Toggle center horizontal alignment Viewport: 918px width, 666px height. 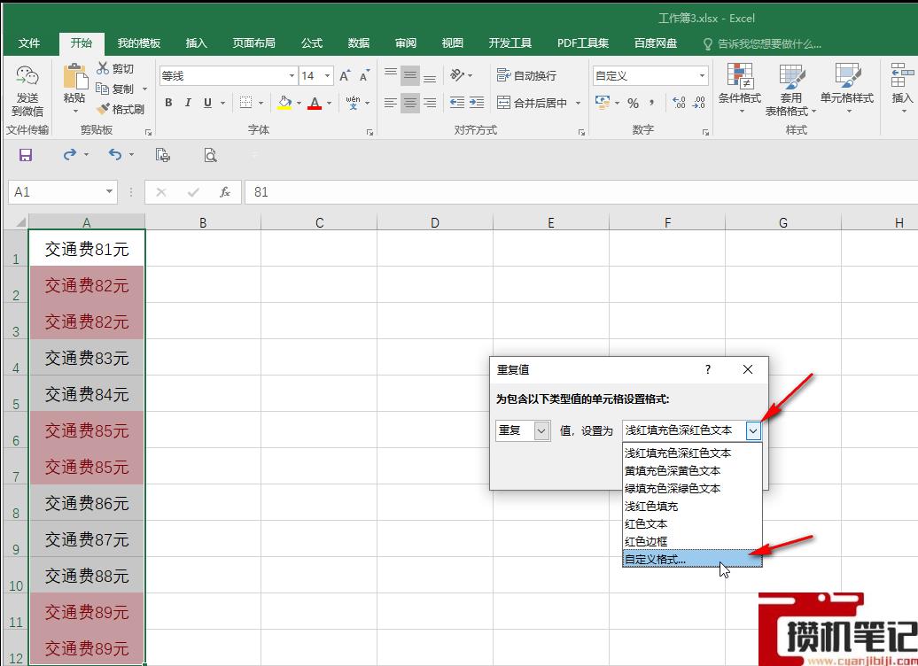point(409,103)
